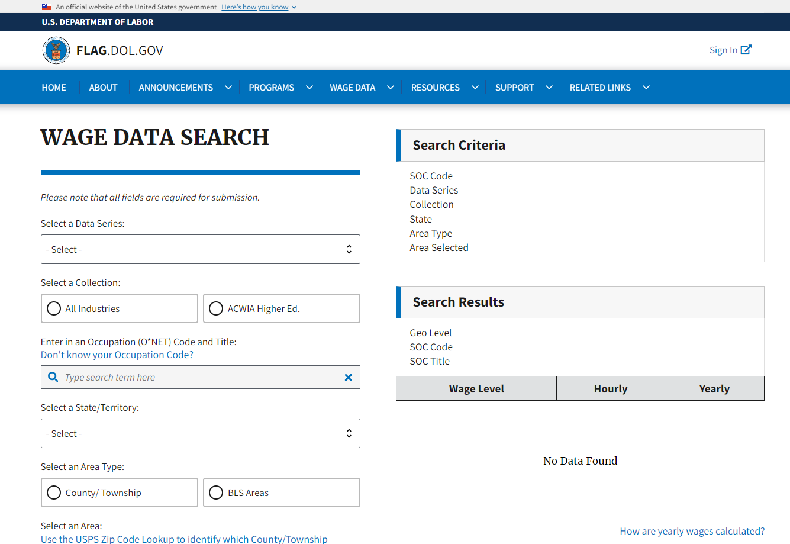790x544 pixels.
Task: Select County/ Township area type
Action: pyautogui.click(x=120, y=493)
